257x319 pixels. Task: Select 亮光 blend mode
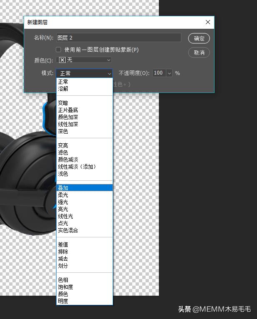[x=84, y=209]
